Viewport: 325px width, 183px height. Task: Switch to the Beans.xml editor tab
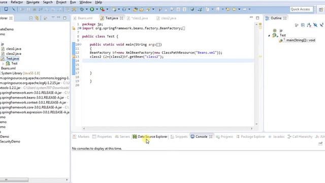[83, 18]
